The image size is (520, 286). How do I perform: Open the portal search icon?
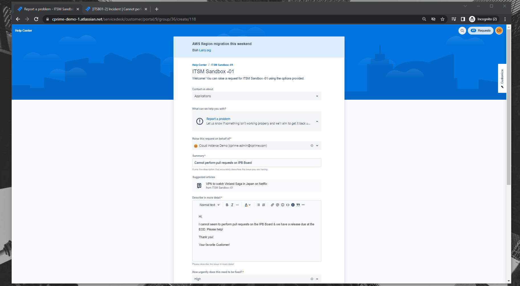(462, 30)
